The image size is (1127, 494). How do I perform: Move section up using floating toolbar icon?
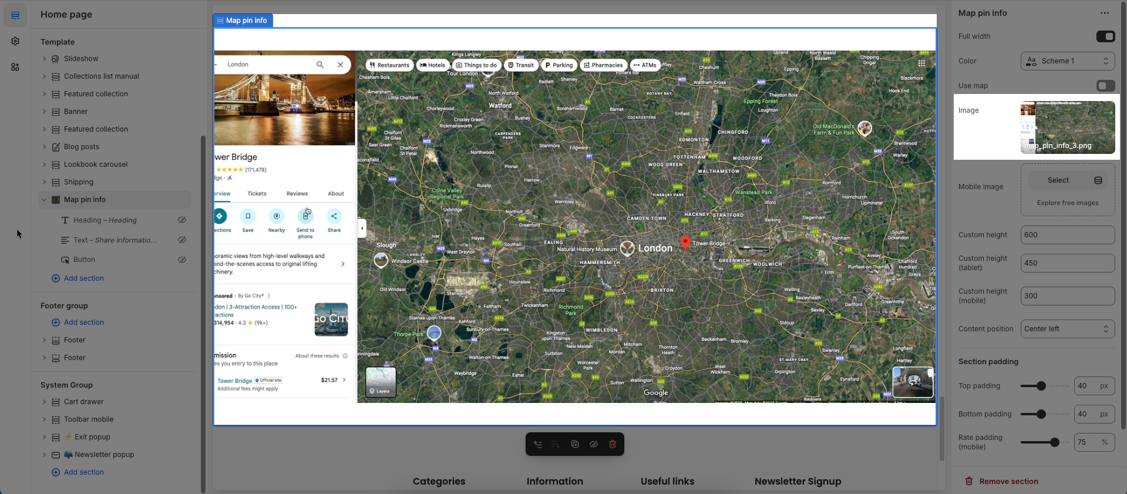click(x=537, y=444)
